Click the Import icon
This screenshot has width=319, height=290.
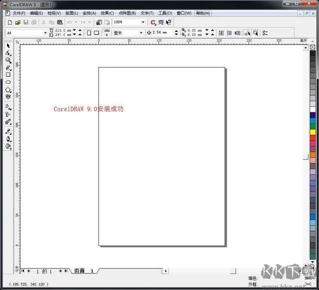click(x=99, y=22)
